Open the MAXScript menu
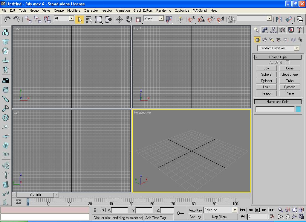 click(x=200, y=10)
